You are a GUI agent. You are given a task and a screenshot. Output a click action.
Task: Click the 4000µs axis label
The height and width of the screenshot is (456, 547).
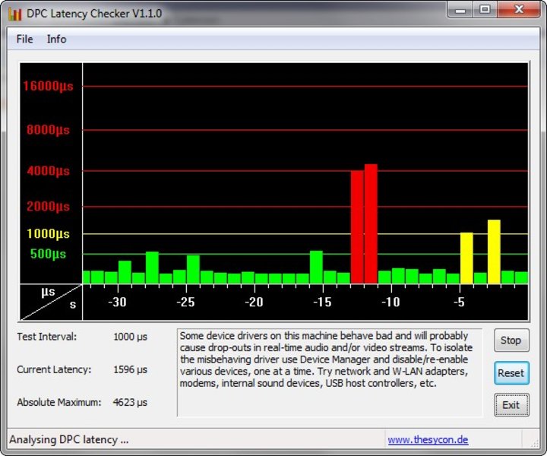click(x=48, y=171)
